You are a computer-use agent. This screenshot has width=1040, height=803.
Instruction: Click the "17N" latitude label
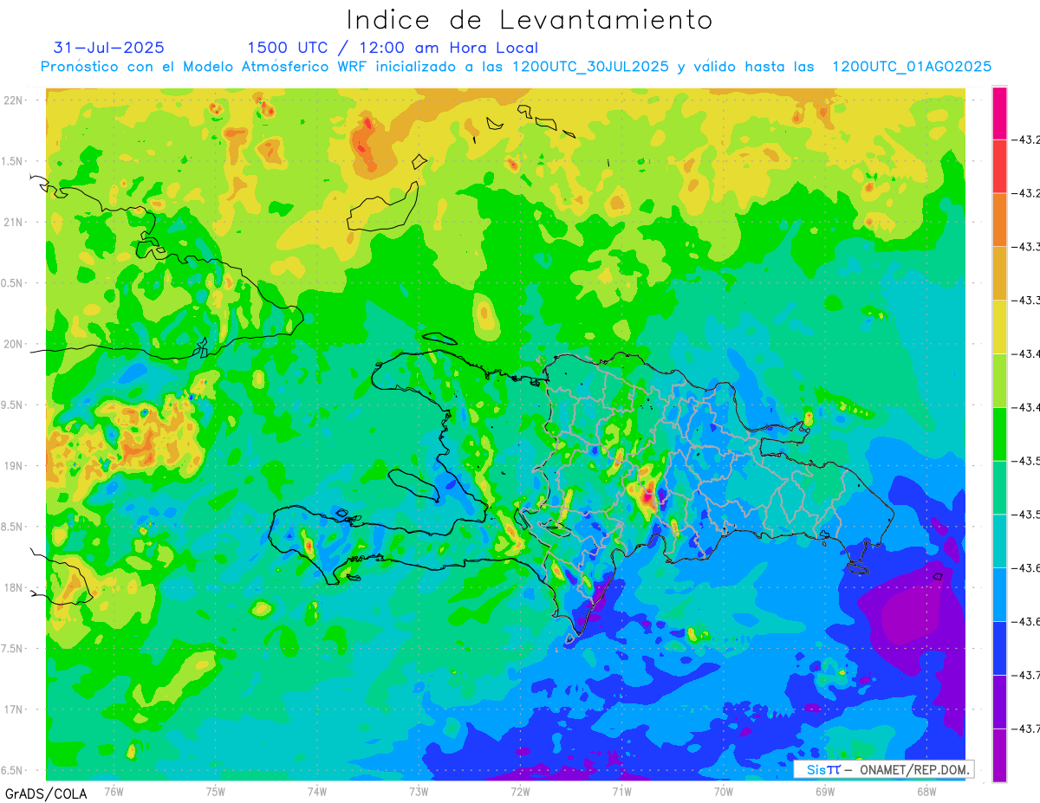click(14, 709)
